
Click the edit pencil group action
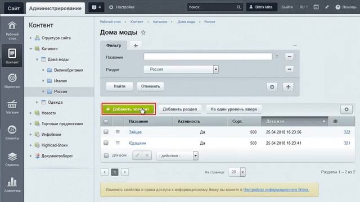click(x=137, y=155)
